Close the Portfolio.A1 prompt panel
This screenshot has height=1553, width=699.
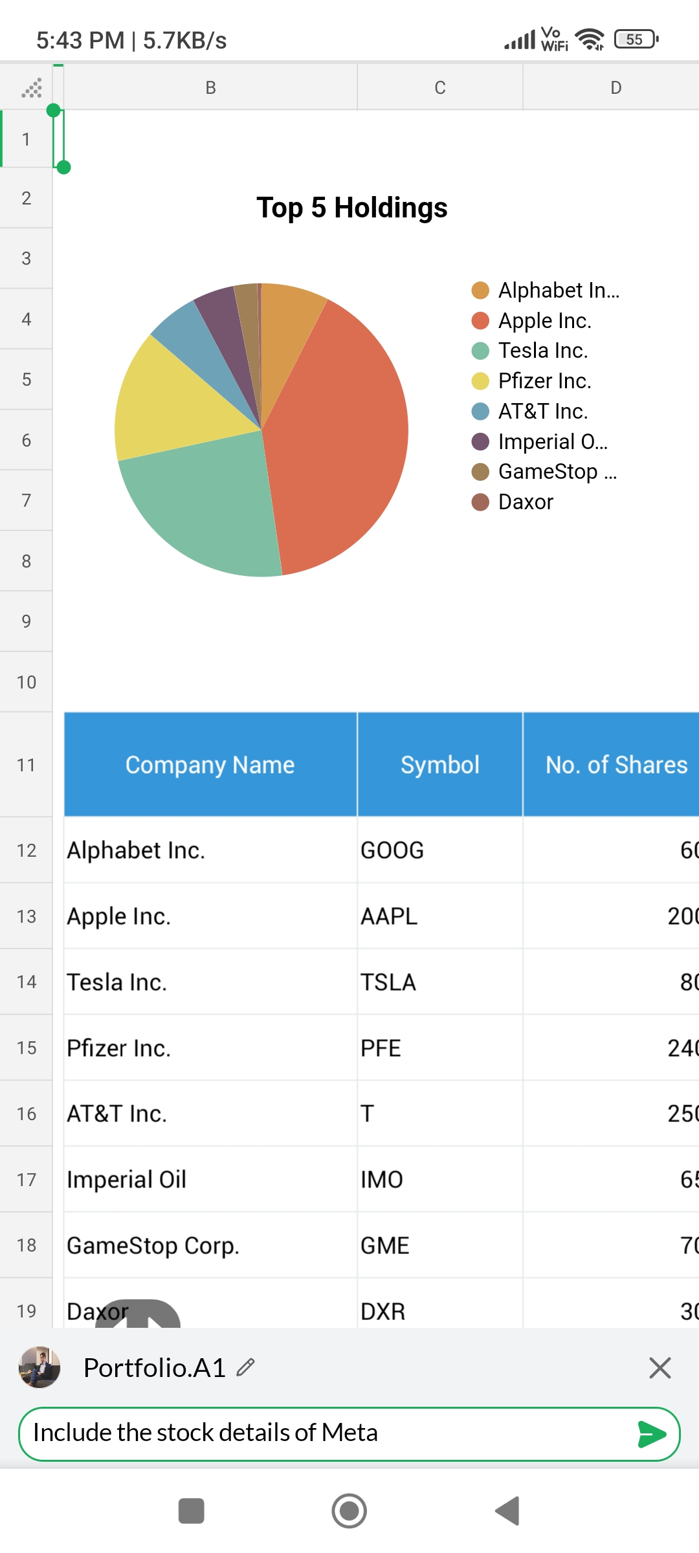coord(660,1368)
